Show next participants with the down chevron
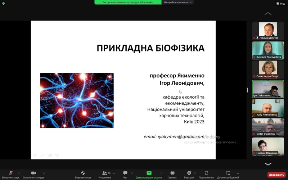Screen dimensions: 288x180 (x=268, y=164)
